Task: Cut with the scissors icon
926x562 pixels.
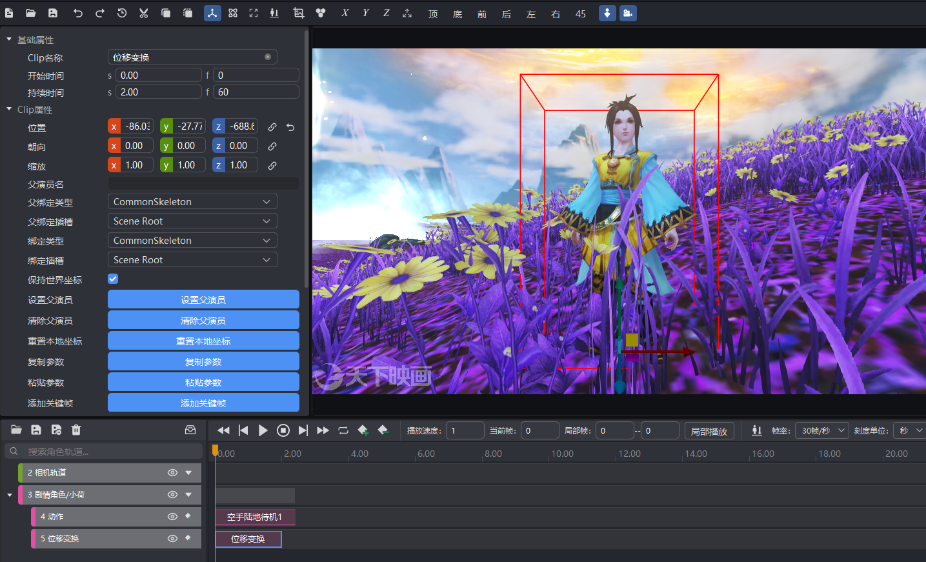Action: [144, 13]
